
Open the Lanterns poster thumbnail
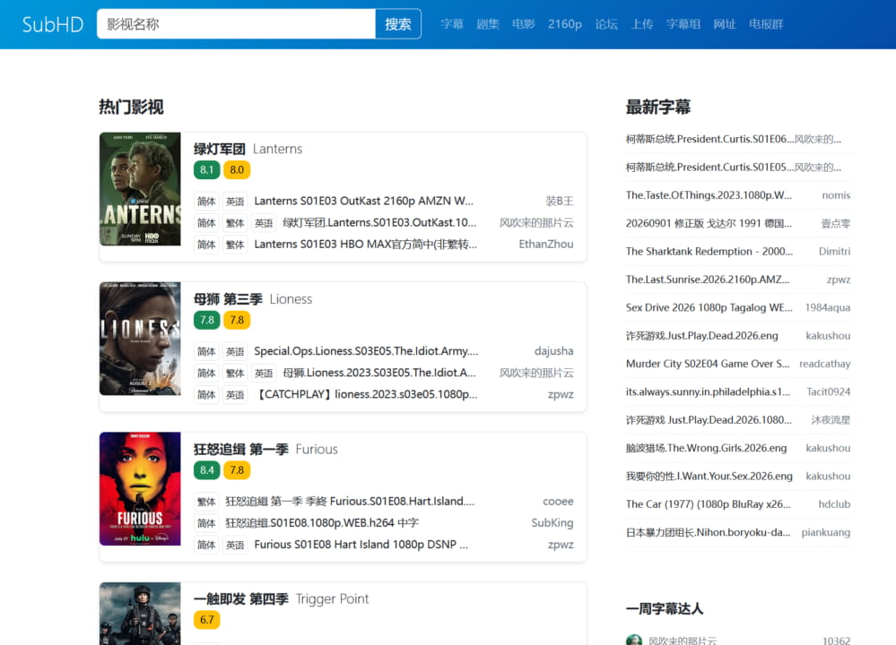click(x=140, y=189)
